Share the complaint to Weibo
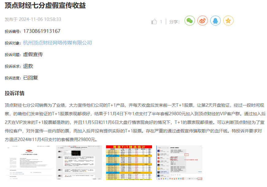 [203, 21]
